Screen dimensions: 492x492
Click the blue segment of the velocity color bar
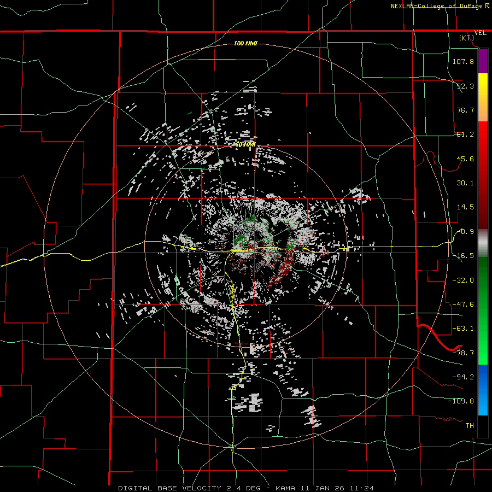click(x=483, y=390)
